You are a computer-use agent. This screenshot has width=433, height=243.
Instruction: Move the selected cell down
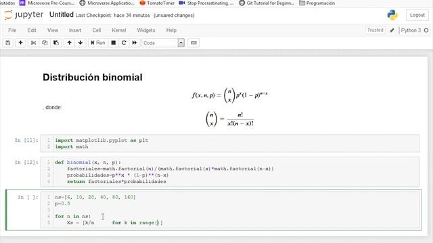(81, 43)
